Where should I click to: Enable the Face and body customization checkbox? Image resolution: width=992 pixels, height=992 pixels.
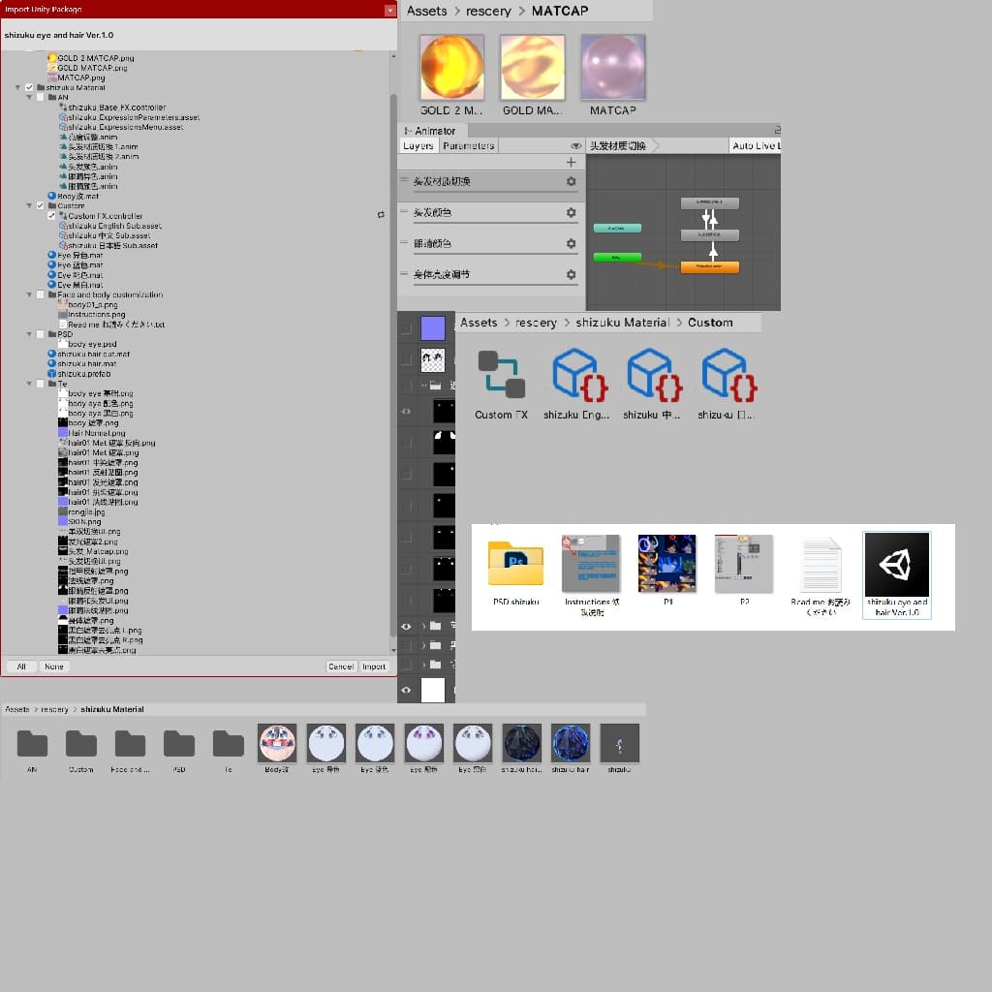[x=40, y=294]
